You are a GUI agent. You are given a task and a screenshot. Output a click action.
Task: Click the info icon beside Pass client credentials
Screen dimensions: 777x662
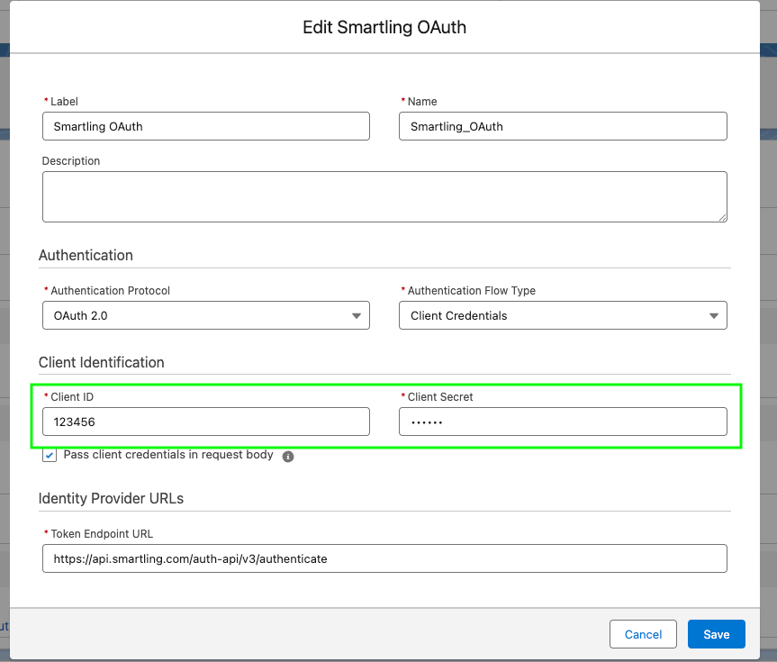(288, 457)
